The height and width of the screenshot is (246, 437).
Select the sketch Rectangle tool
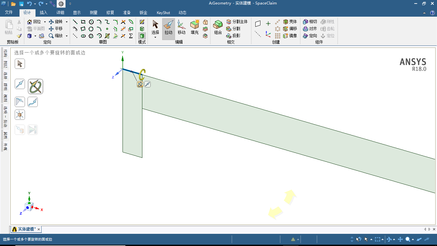pos(83,22)
